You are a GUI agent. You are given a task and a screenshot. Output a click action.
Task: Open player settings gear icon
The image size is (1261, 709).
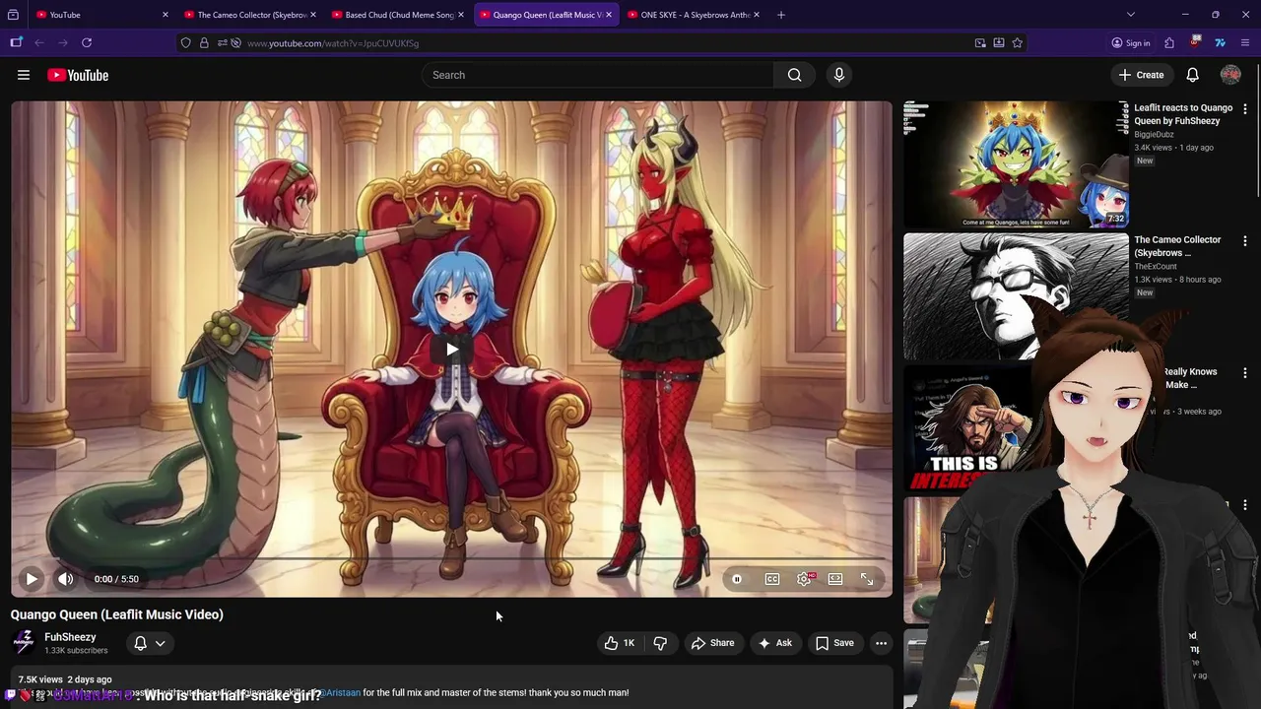(804, 579)
